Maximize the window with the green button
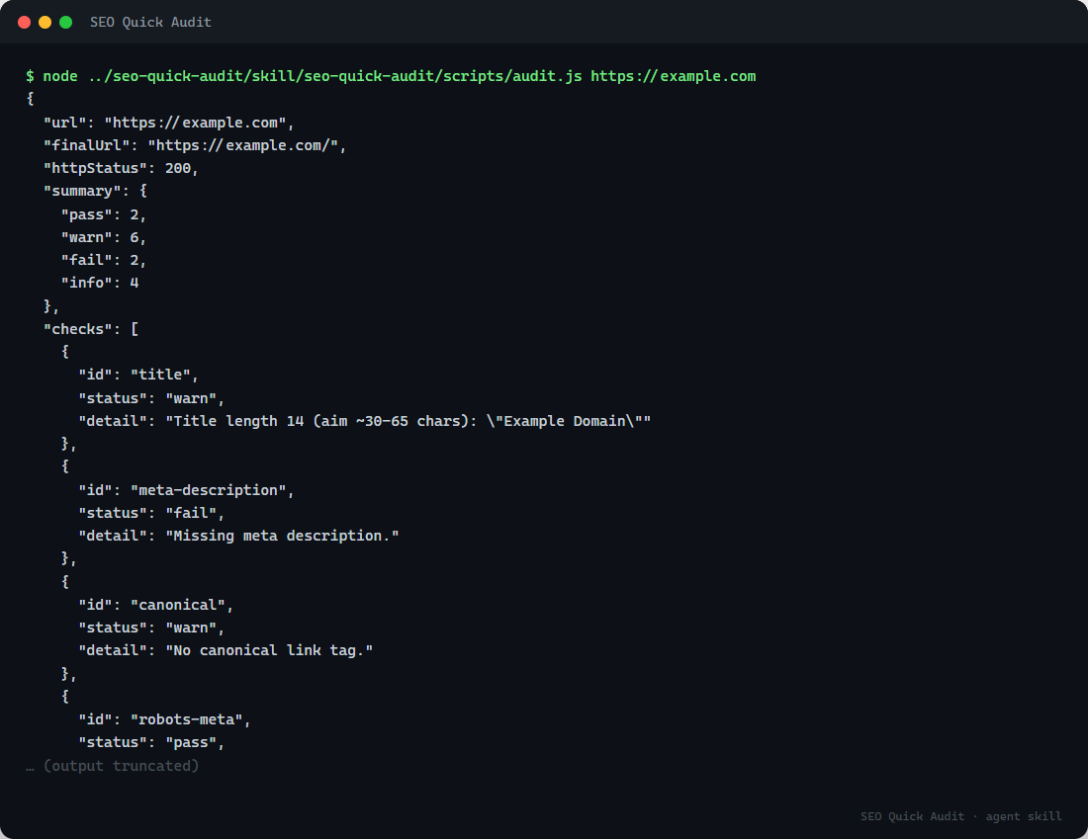This screenshot has height=839, width=1088. 66,22
